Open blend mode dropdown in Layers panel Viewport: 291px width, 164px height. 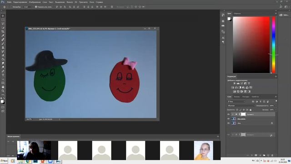pos(241,106)
